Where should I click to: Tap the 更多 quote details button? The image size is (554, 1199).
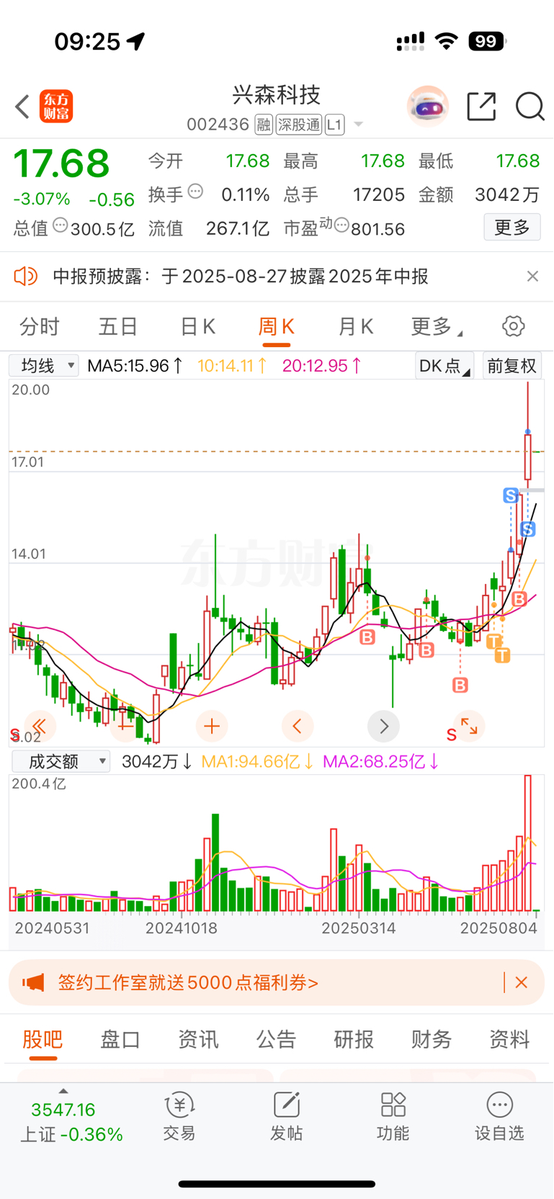[512, 228]
